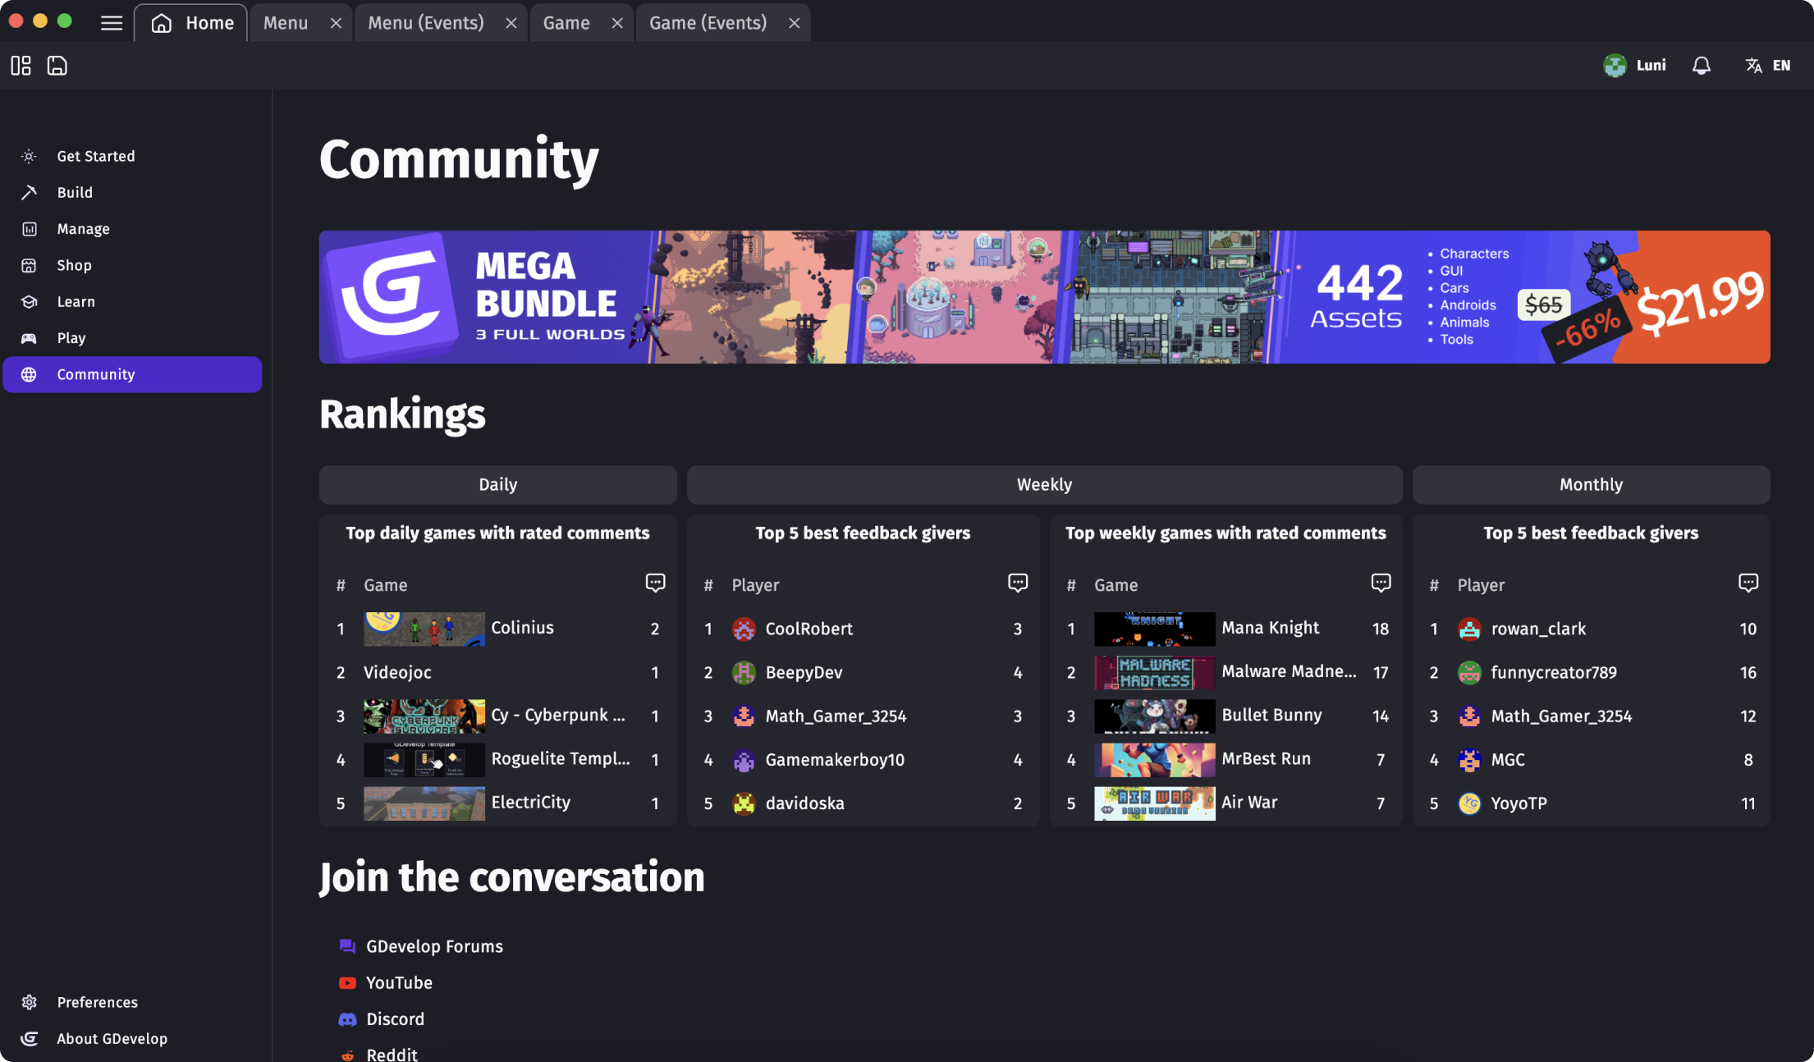Open the Learn section

point(76,301)
